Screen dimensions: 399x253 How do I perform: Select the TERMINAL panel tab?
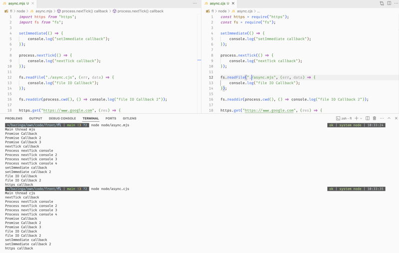click(91, 118)
